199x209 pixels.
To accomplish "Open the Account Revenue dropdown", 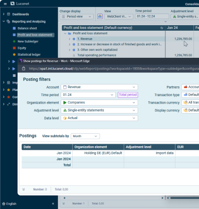I will (x=99, y=87).
